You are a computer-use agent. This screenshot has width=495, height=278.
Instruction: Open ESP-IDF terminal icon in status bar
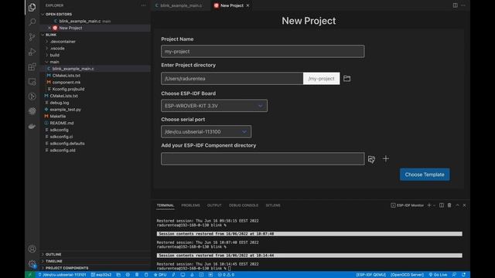(x=201, y=275)
